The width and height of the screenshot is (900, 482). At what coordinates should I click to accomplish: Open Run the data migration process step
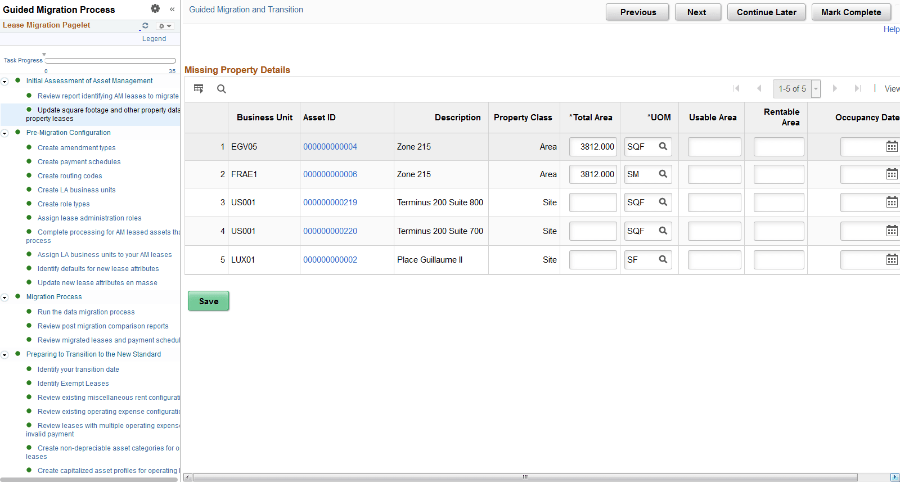[x=86, y=312]
